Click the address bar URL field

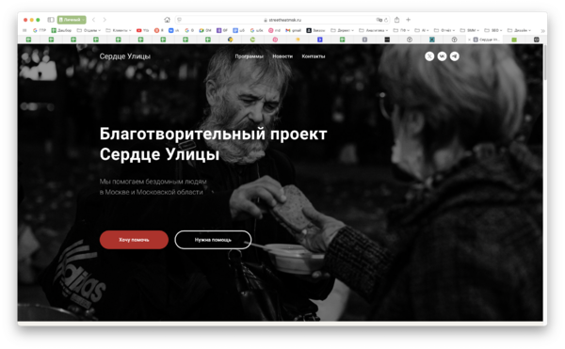282,20
